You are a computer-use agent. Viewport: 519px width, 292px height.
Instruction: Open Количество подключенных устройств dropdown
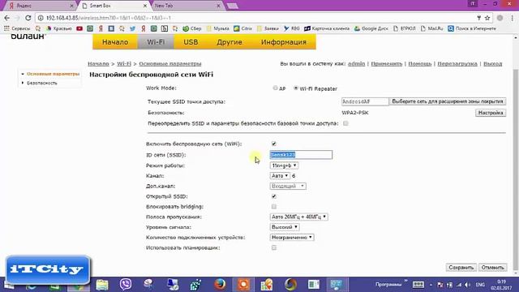tap(292, 238)
